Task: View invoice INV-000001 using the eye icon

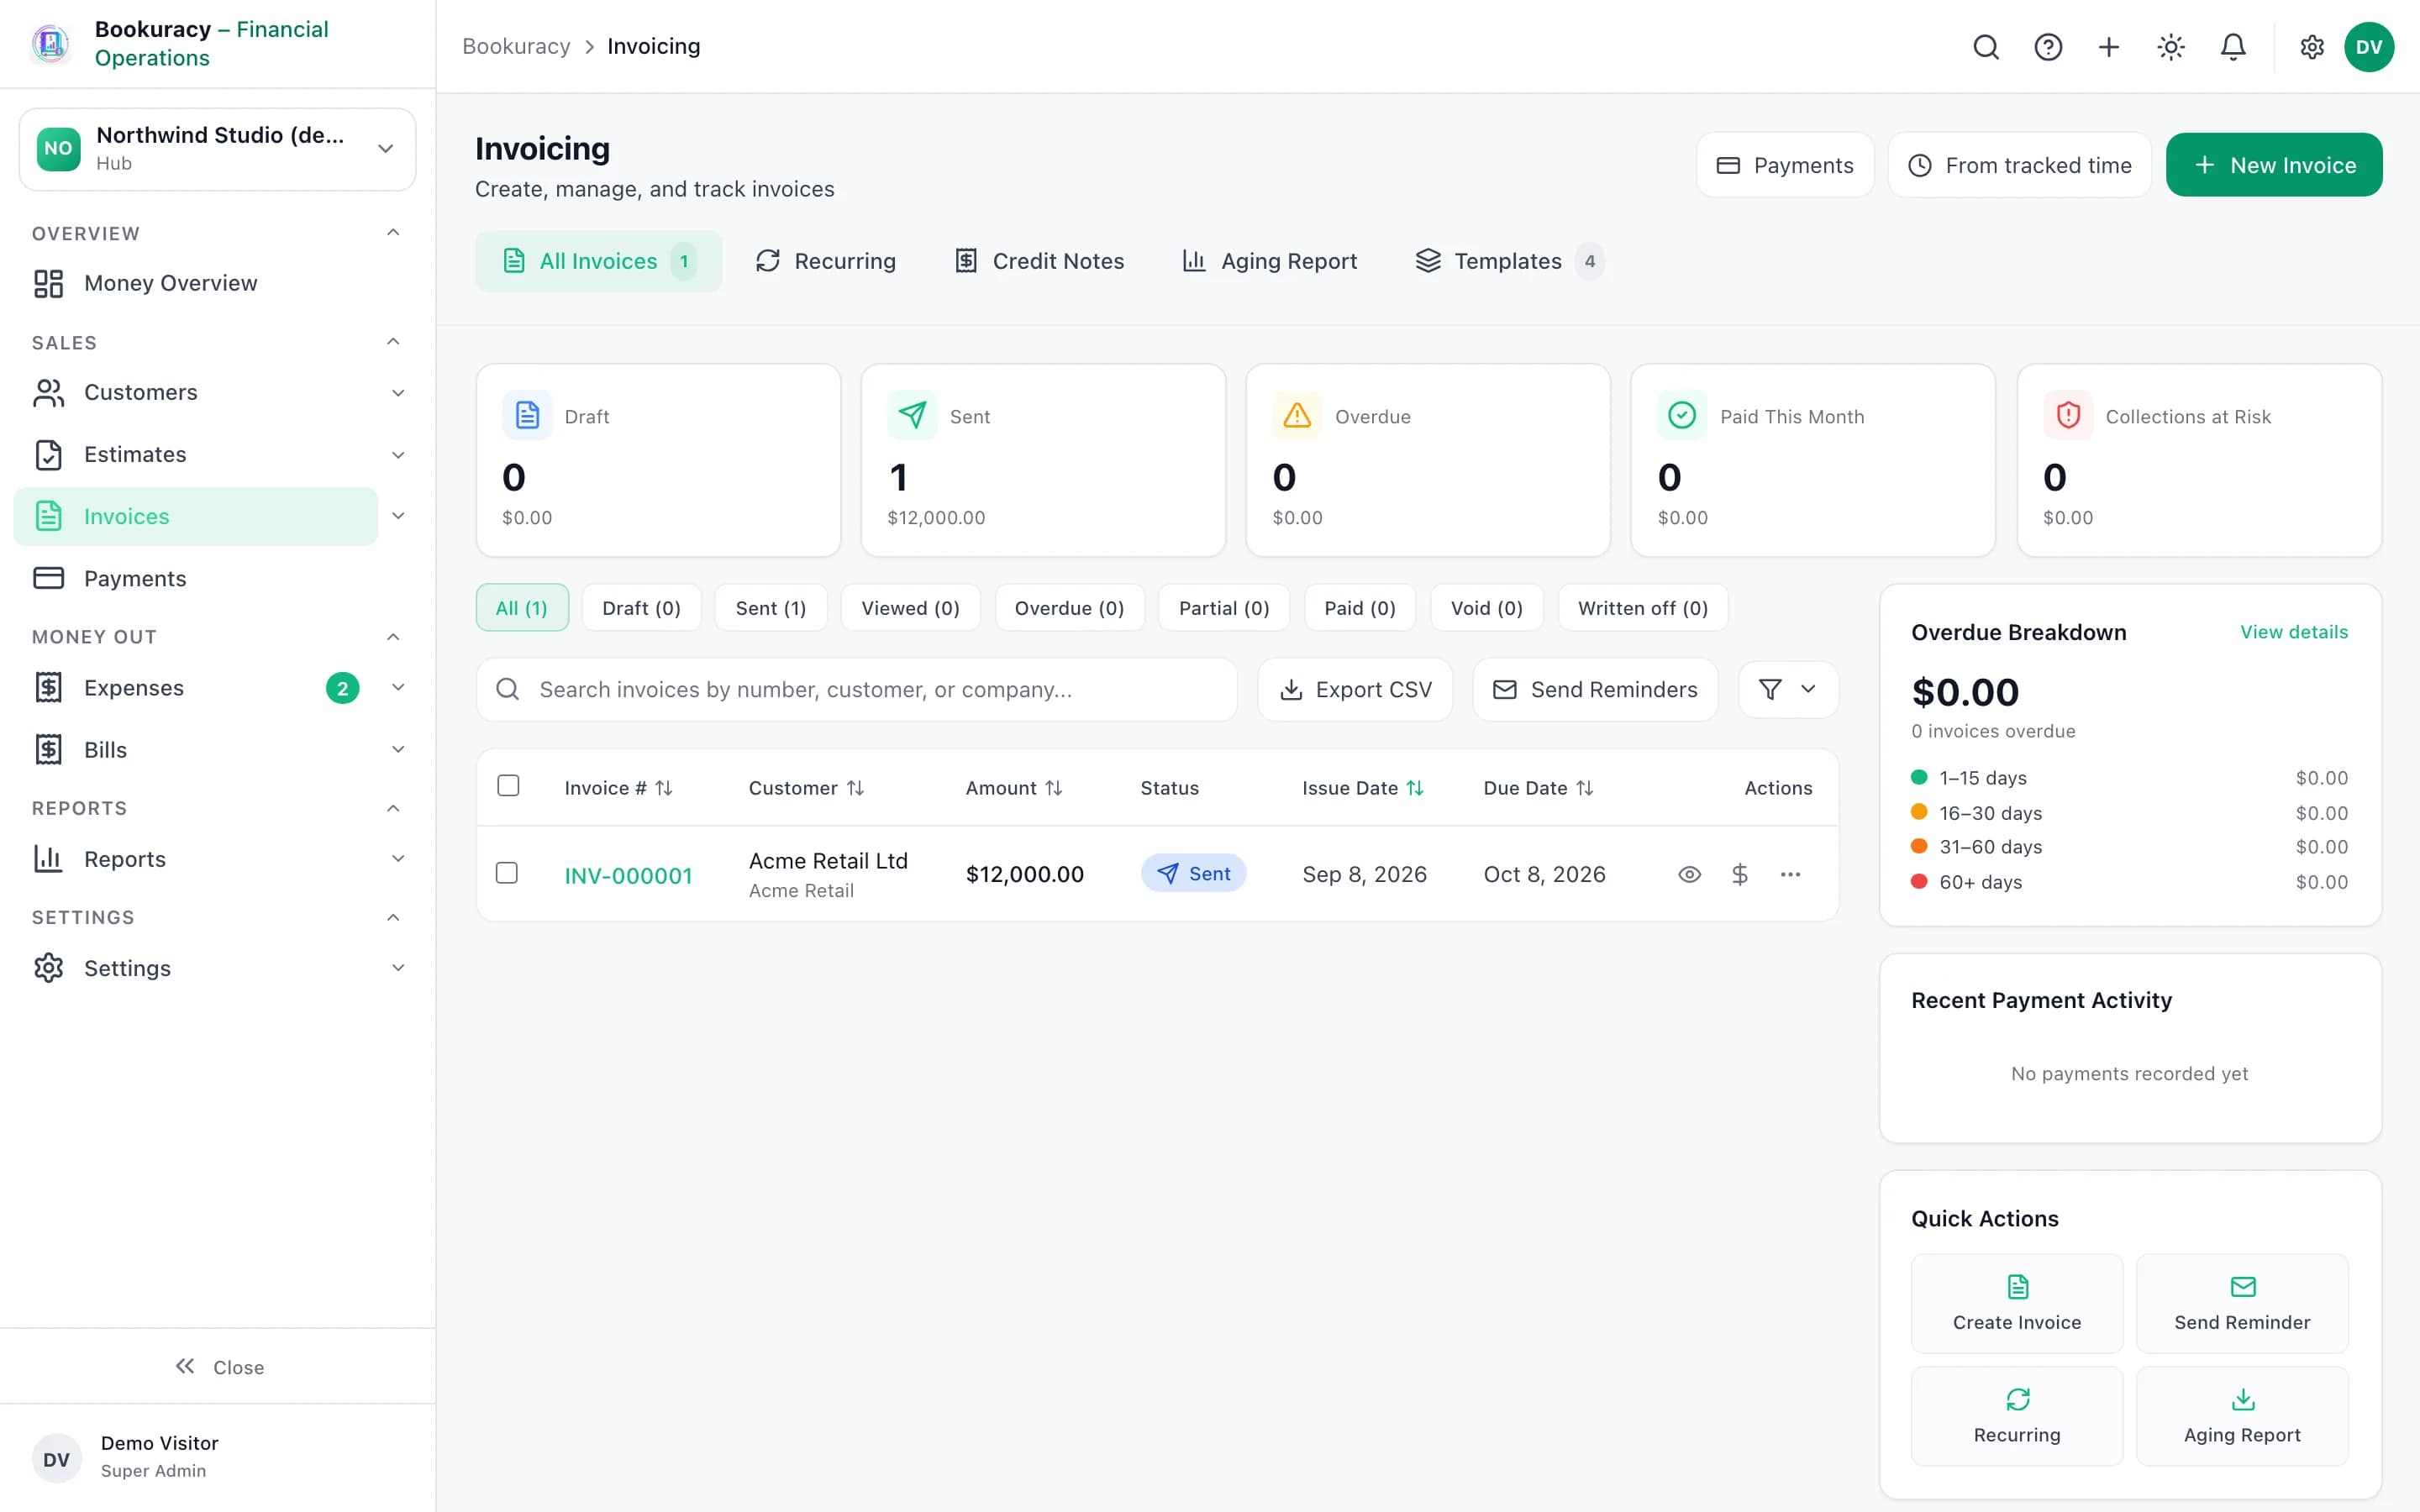Action: pyautogui.click(x=1689, y=874)
